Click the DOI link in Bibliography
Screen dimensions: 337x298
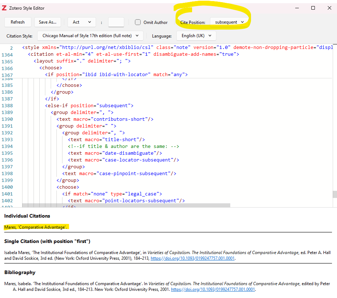pos(213,289)
